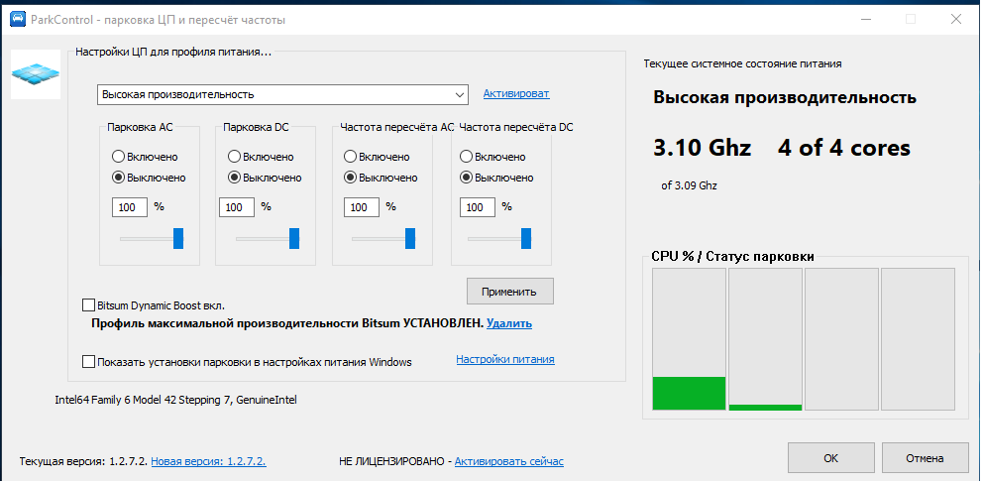Click the second CPU core usage bar
Screen dimensions: 983x484
pyautogui.click(x=765, y=339)
